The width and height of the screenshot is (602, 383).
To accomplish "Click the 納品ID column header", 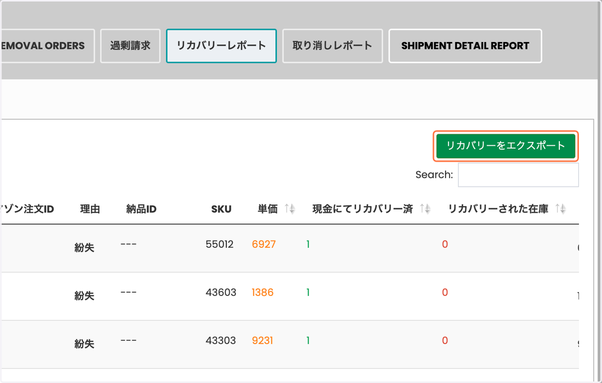I will [x=141, y=209].
